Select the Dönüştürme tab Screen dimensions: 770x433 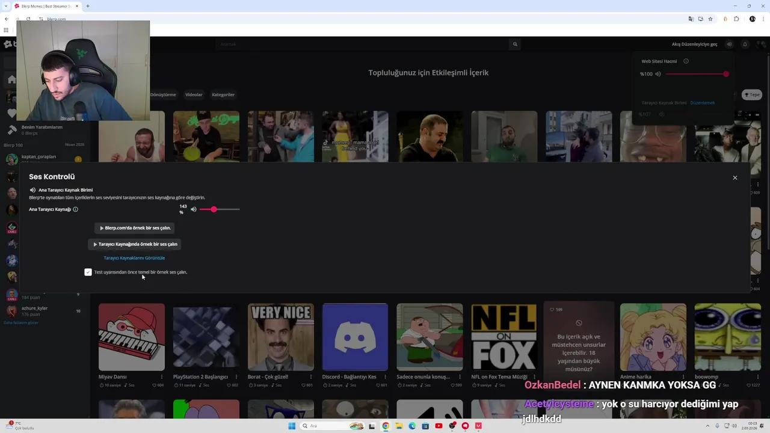163,94
